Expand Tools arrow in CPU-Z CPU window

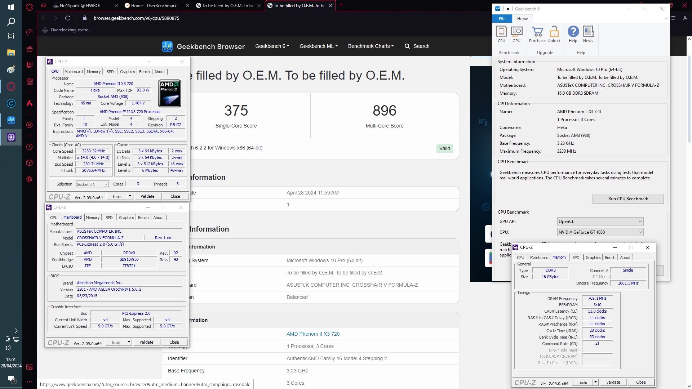click(x=130, y=196)
